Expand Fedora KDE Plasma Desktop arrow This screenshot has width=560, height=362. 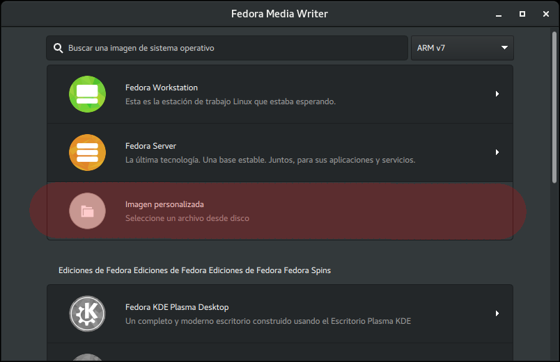pos(497,313)
